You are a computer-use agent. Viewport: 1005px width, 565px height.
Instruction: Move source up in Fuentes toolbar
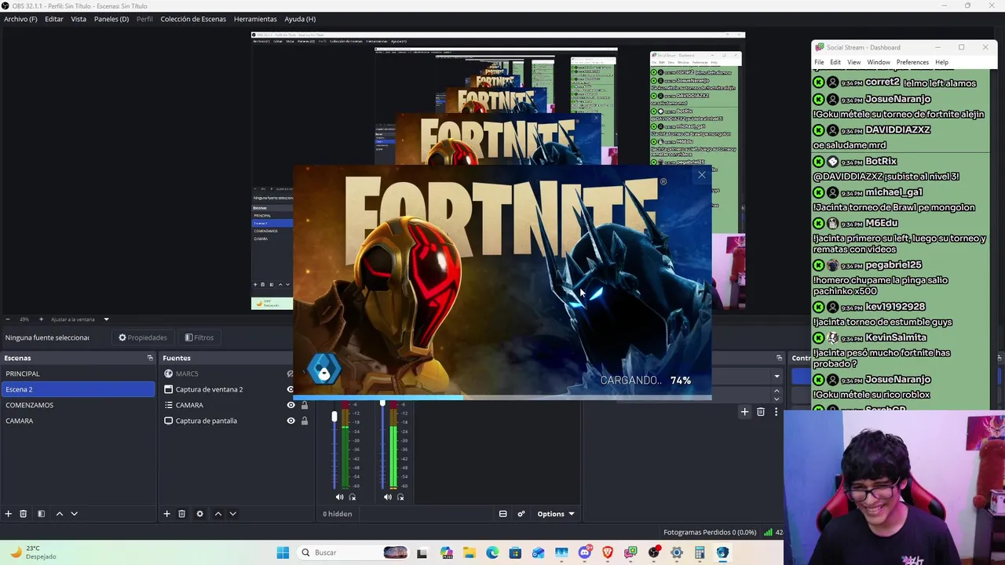click(218, 514)
